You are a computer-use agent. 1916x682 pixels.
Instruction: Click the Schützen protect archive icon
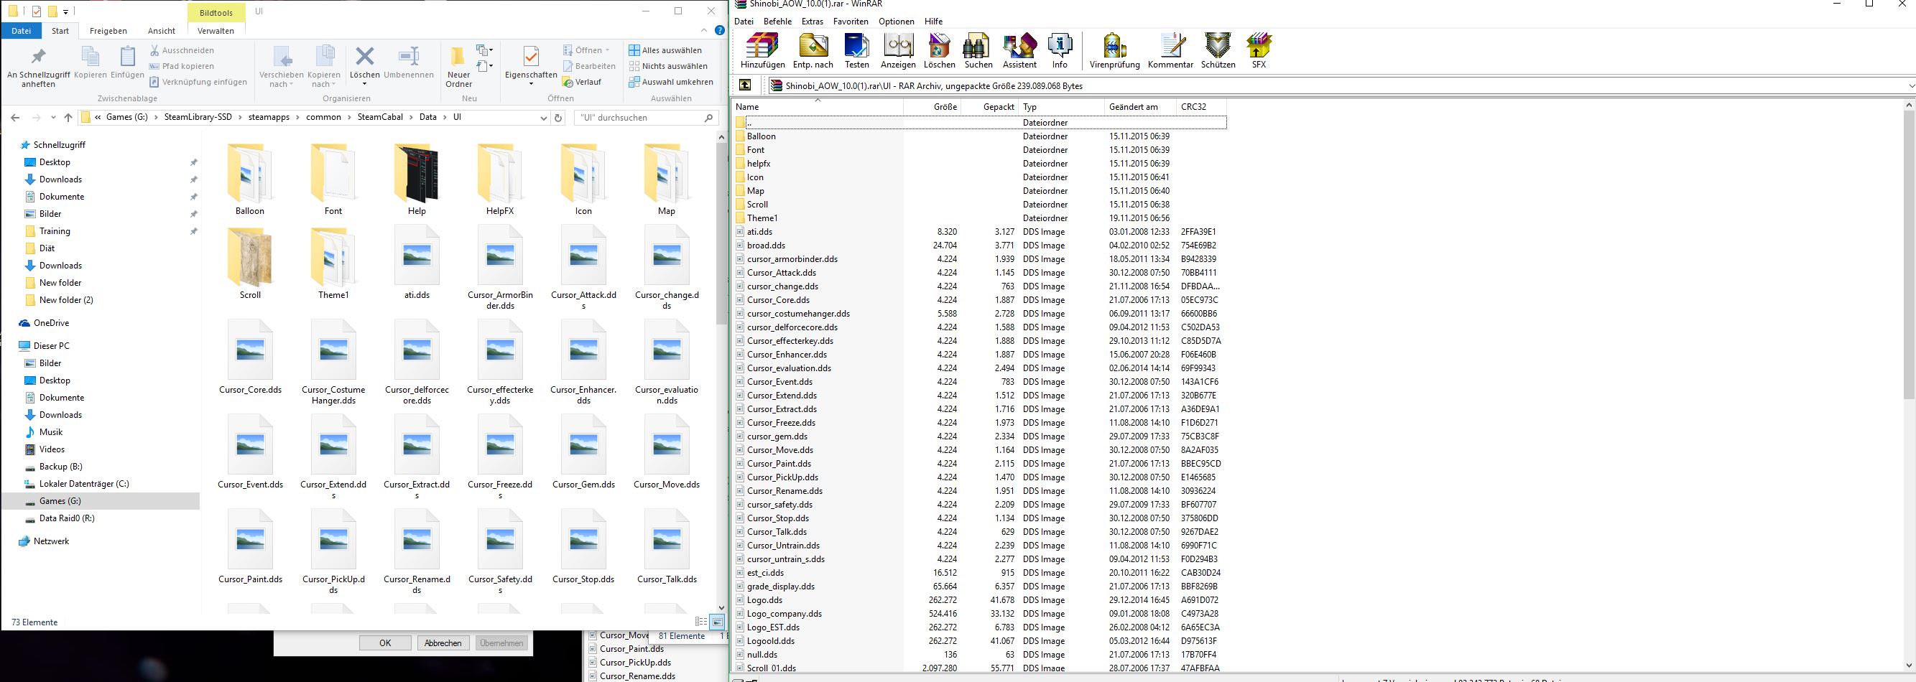click(x=1218, y=50)
